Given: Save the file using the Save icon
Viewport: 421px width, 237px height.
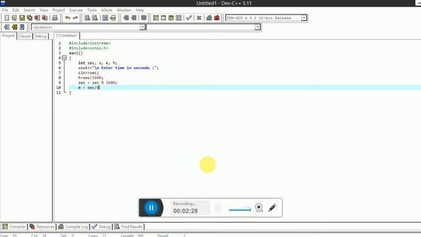Looking at the screenshot, I should (22, 18).
